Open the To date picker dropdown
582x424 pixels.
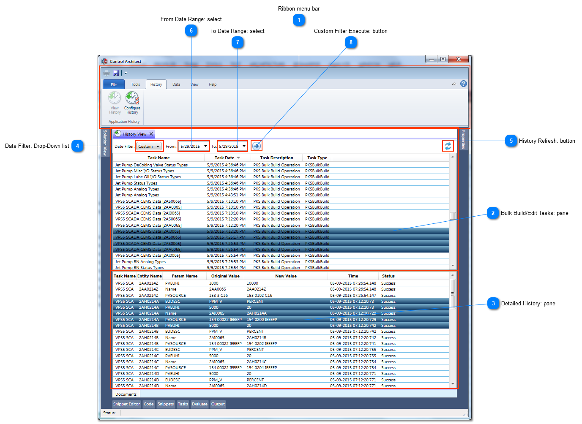(x=244, y=147)
